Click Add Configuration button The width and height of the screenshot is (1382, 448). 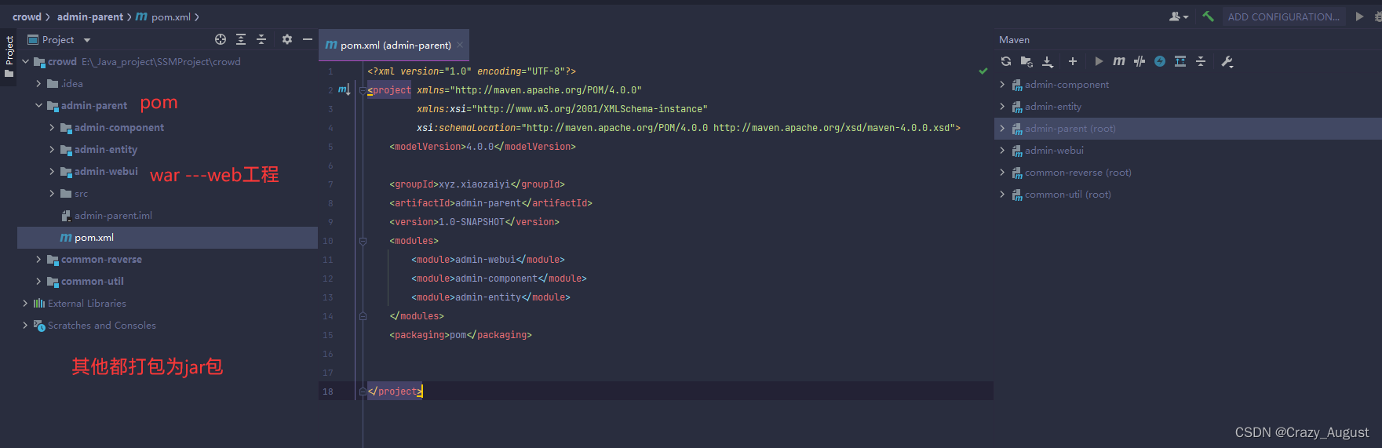click(x=1283, y=16)
